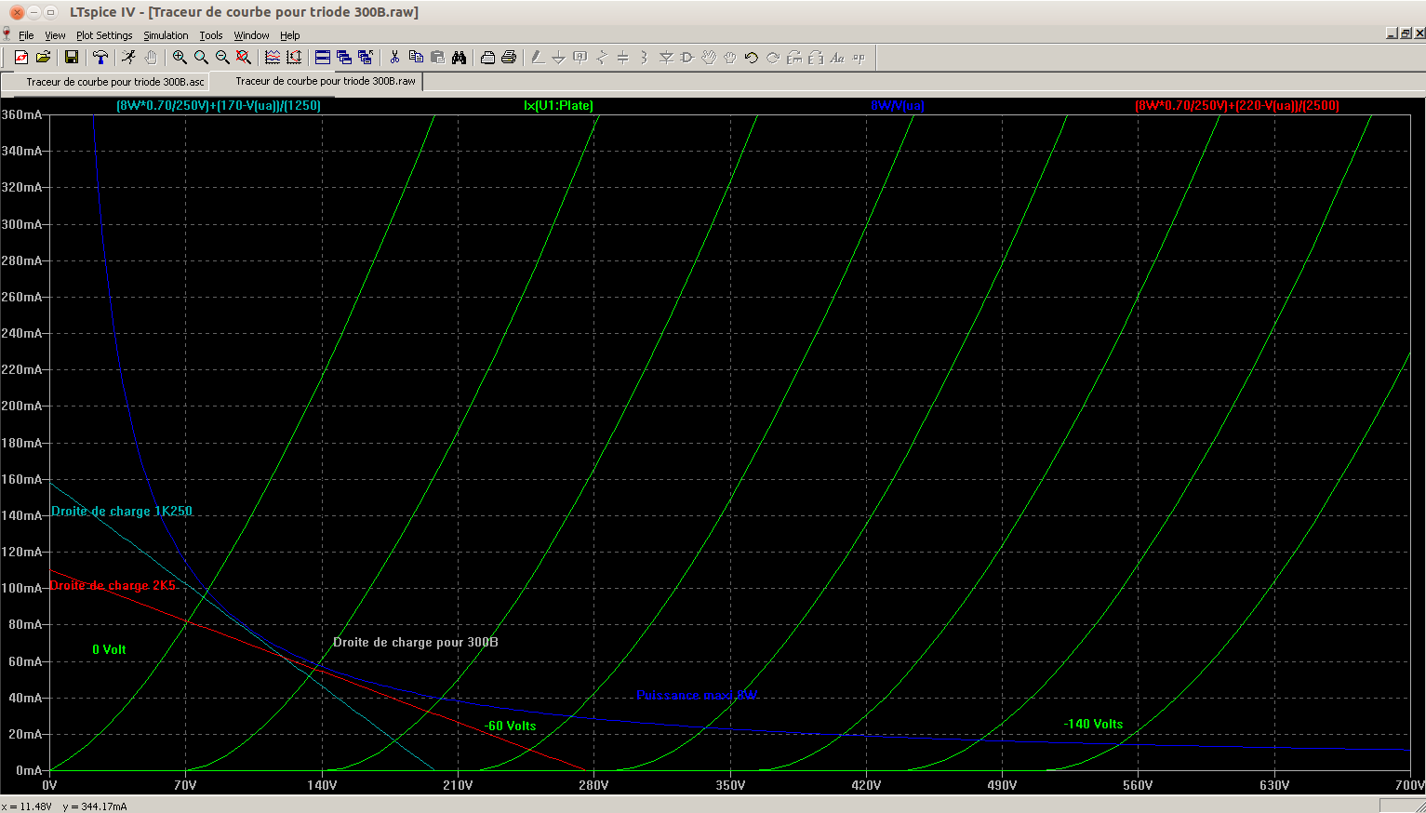Viewport: 1426px width, 813px height.
Task: Click the green Ix(U1:Plate) trace label
Action: pyautogui.click(x=558, y=105)
